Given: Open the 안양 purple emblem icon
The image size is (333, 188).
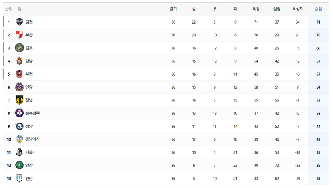Looking at the screenshot, I should (x=19, y=87).
